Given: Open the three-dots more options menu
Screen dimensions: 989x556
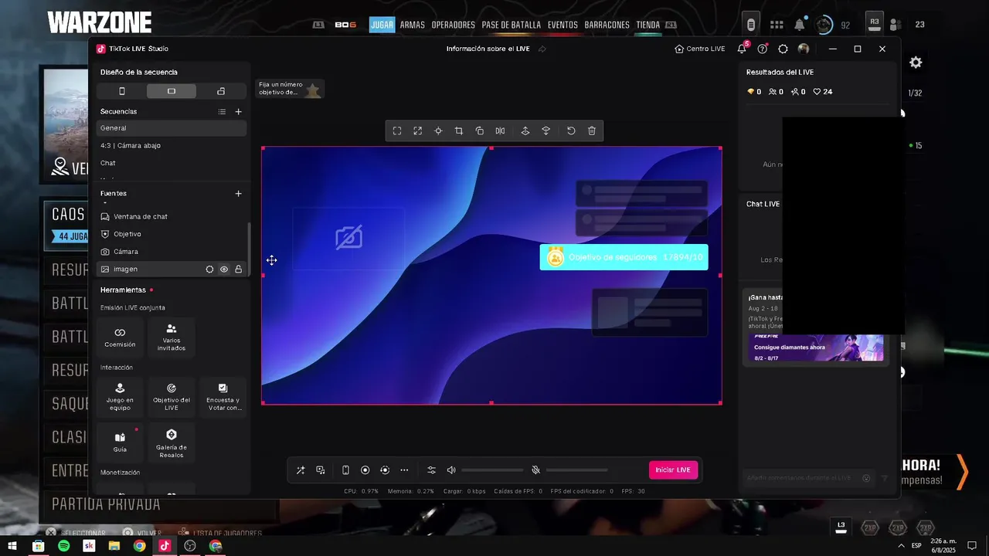Looking at the screenshot, I should 404,470.
